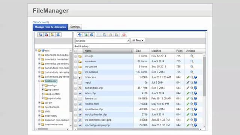Open the All Files filter dropdown
240x135 pixels.
138,40
